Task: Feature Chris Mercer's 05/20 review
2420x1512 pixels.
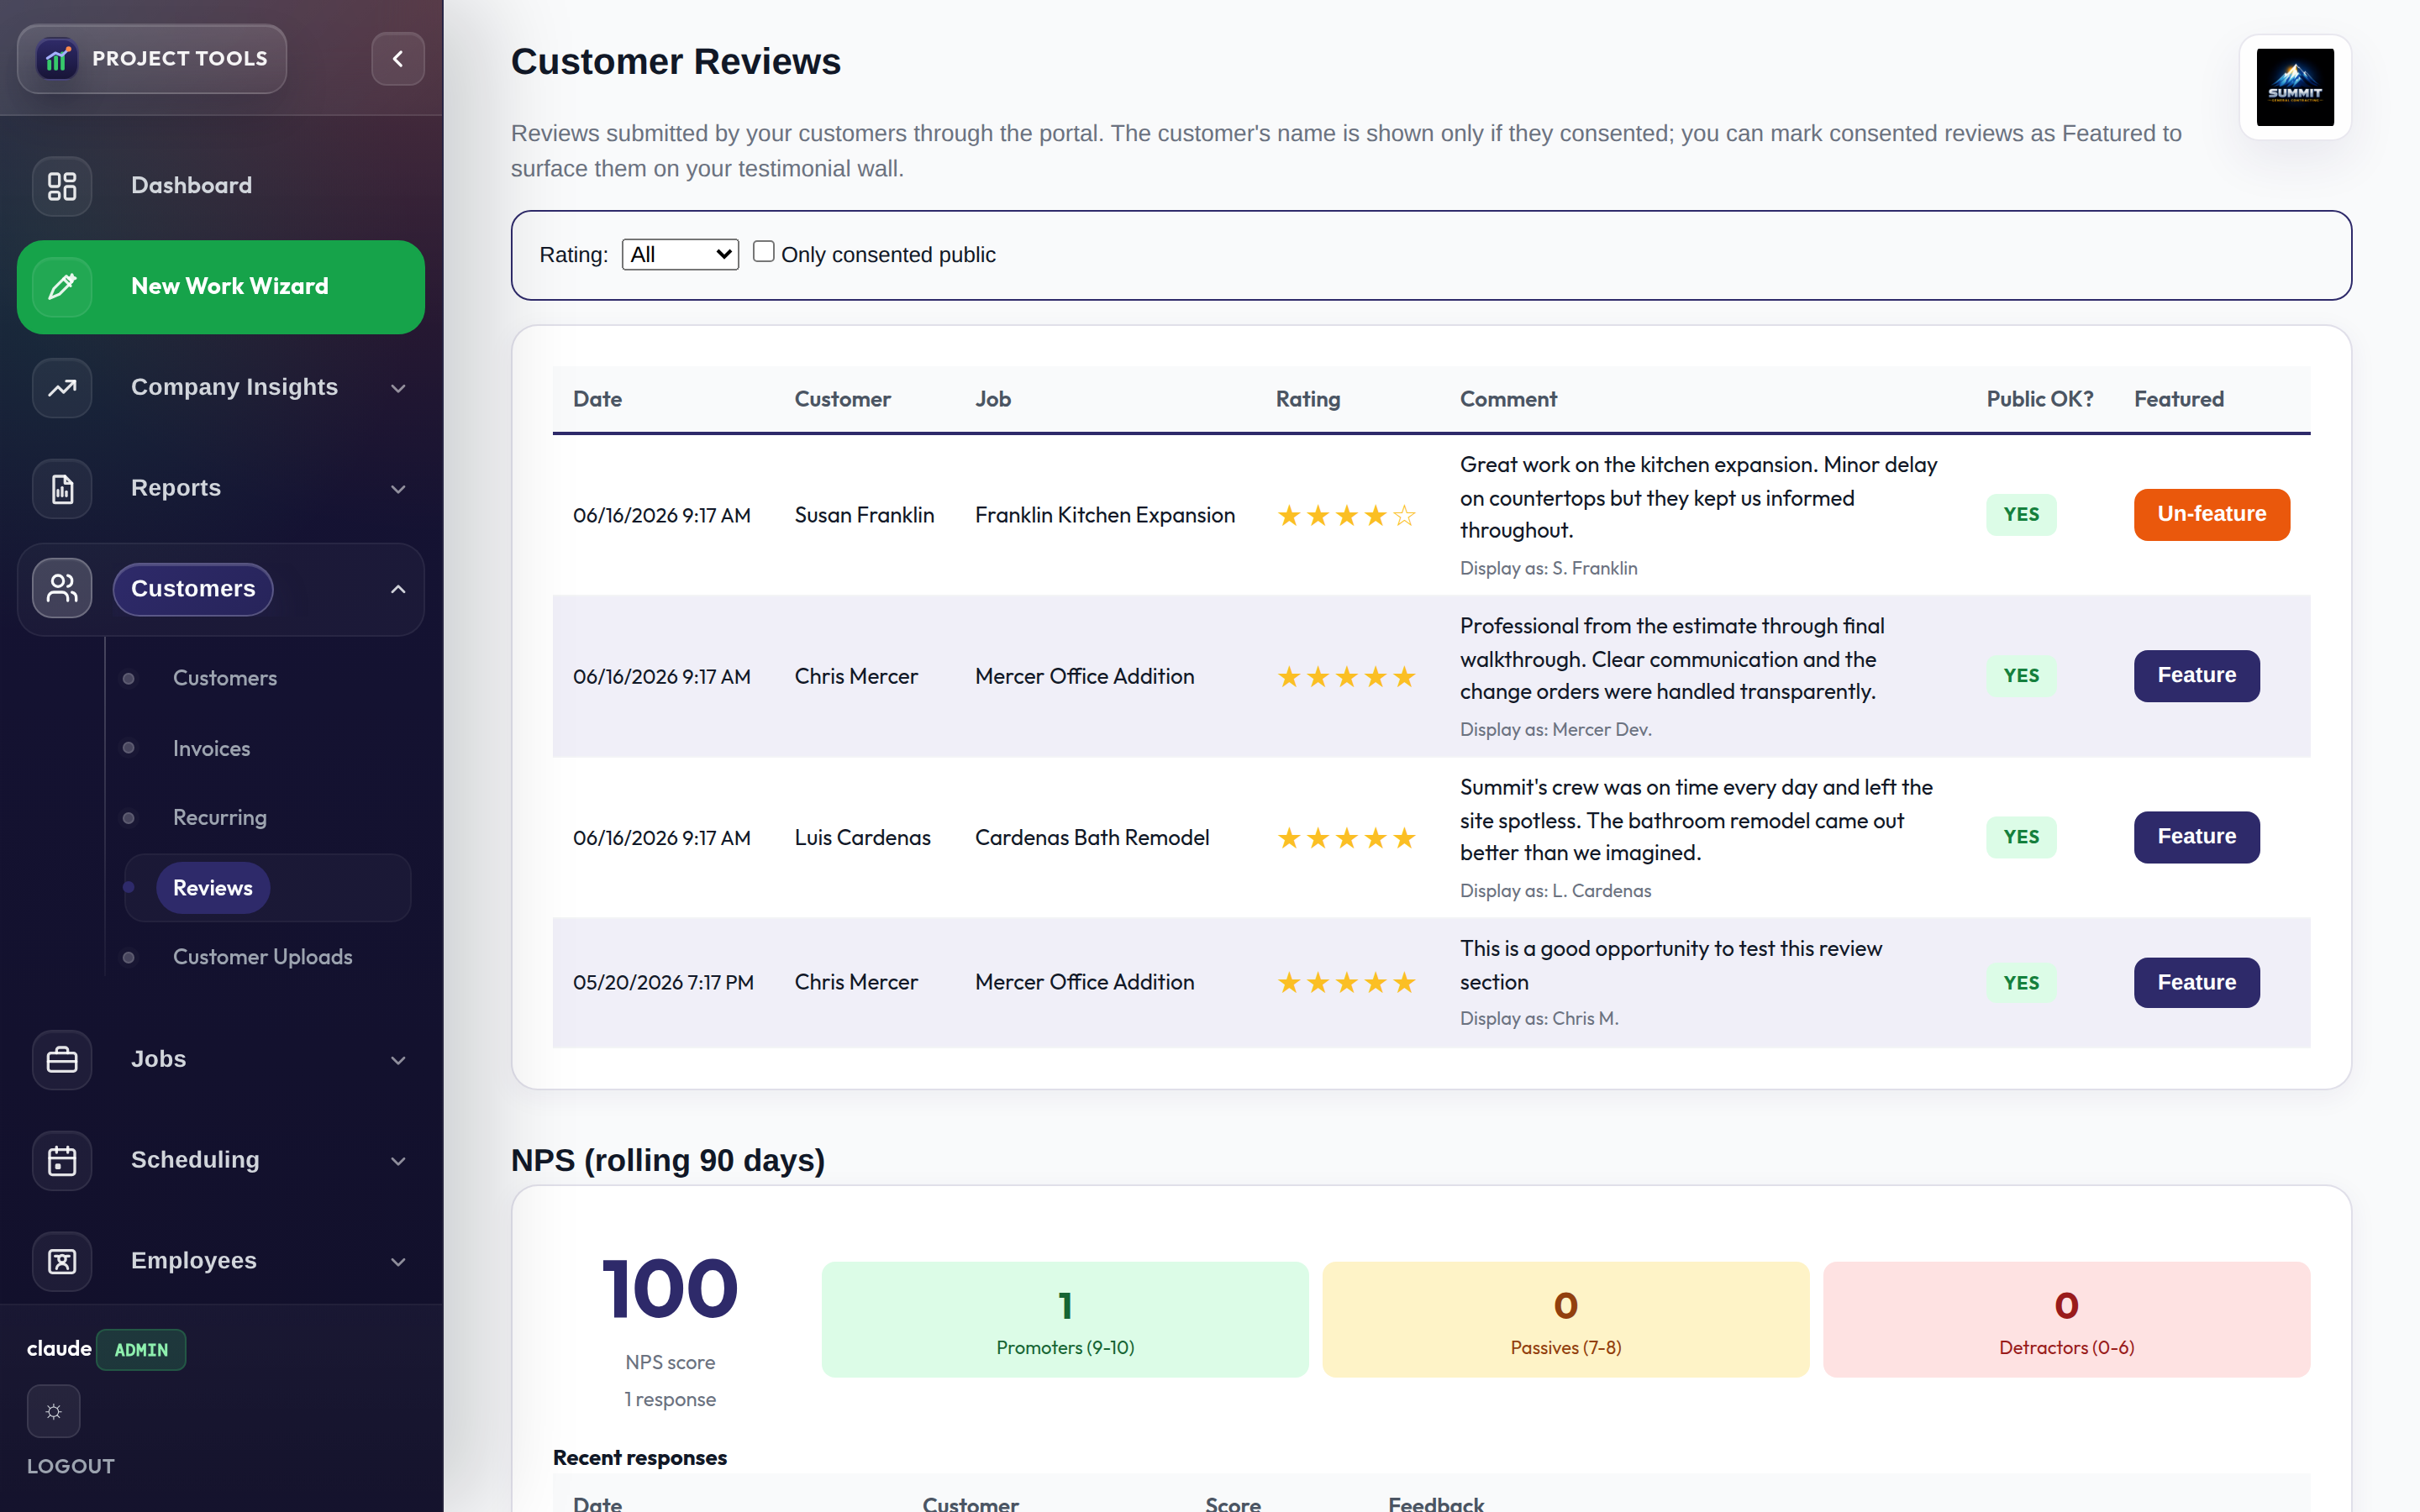Action: point(2196,983)
